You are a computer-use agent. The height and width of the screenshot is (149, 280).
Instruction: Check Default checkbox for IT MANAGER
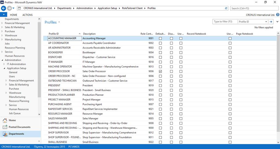click(160, 62)
